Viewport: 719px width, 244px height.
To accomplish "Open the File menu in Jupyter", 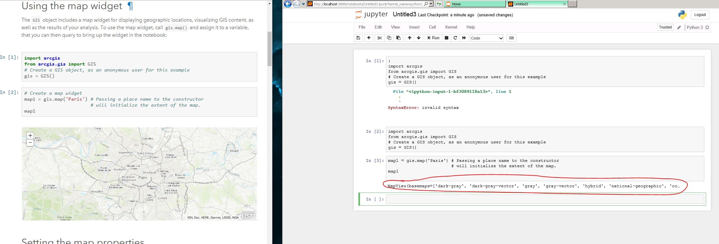I will click(362, 27).
